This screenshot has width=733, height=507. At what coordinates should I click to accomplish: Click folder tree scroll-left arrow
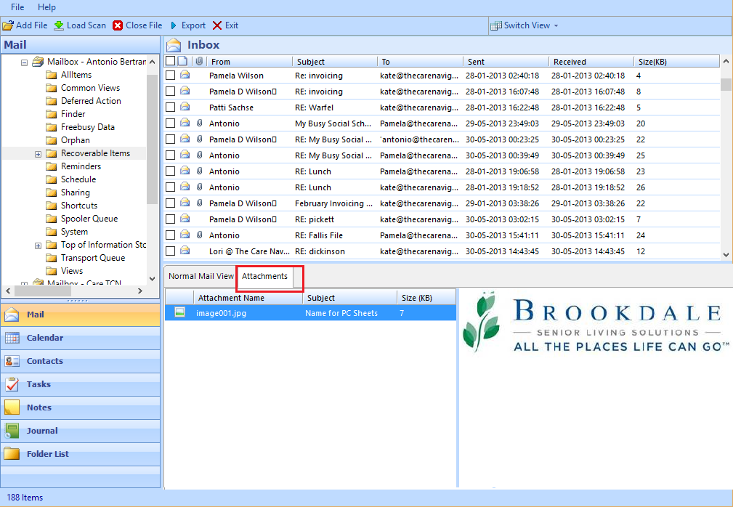pyautogui.click(x=8, y=291)
